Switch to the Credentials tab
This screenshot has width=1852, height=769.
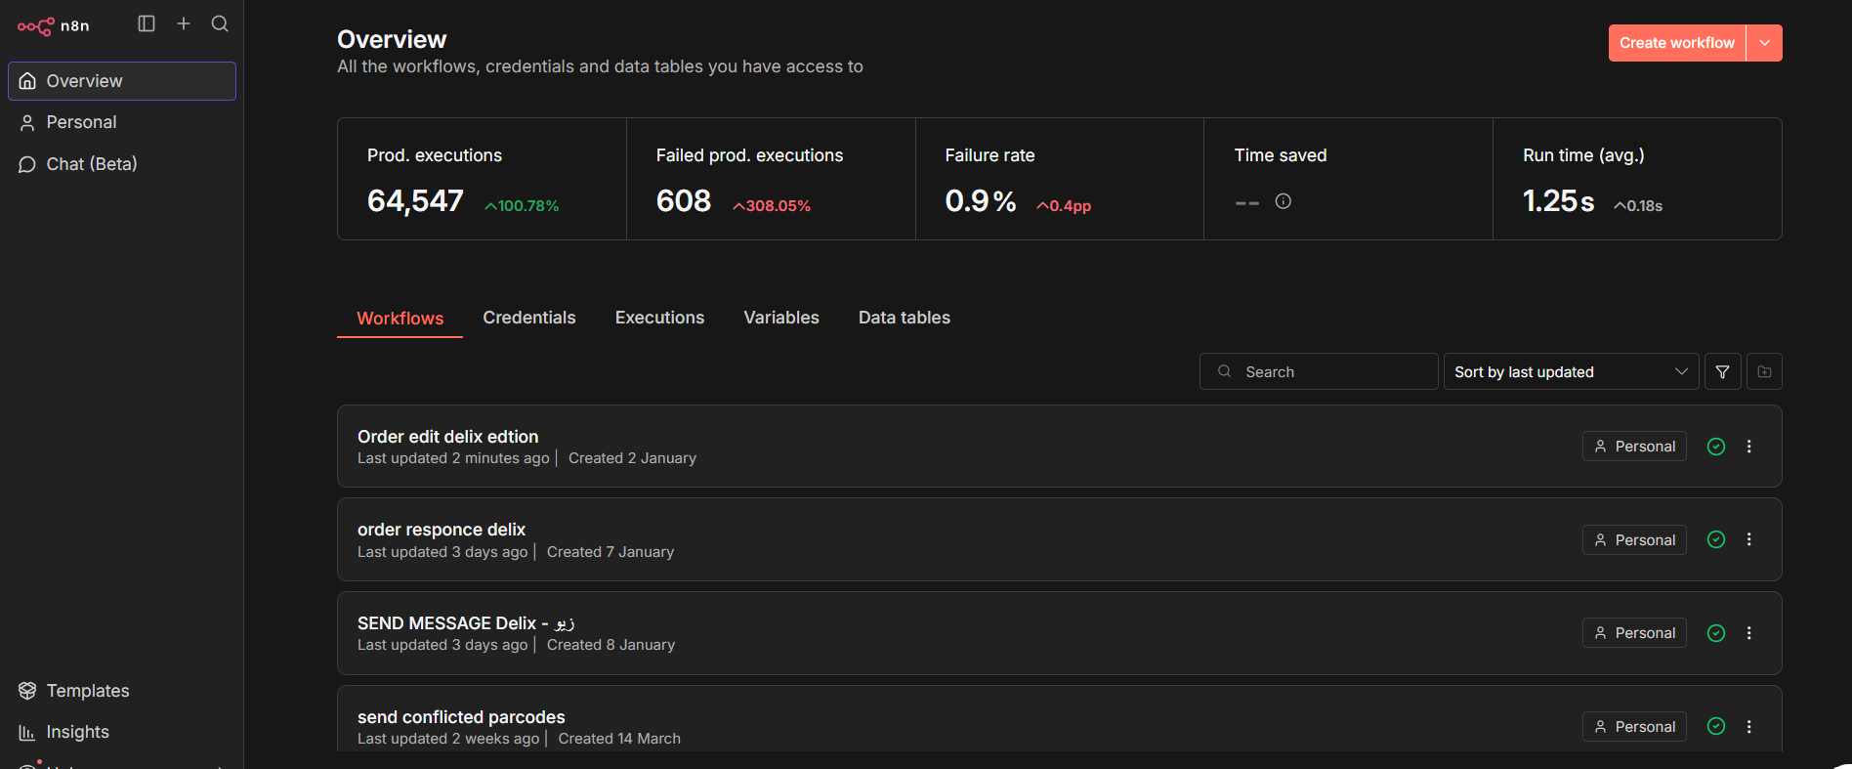click(529, 318)
